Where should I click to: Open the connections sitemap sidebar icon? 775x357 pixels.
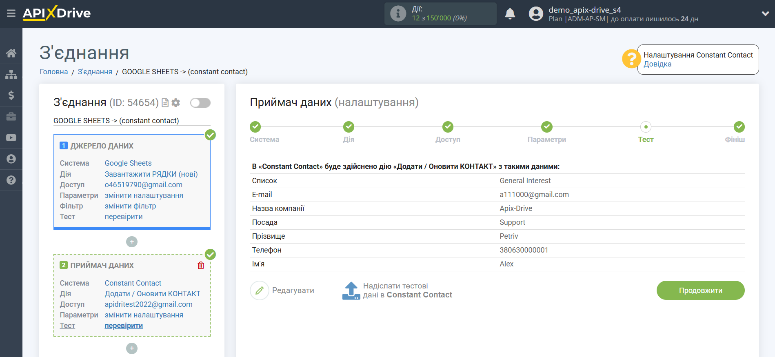point(11,74)
